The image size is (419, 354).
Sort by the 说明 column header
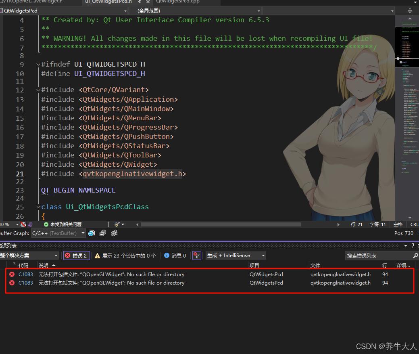point(44,265)
